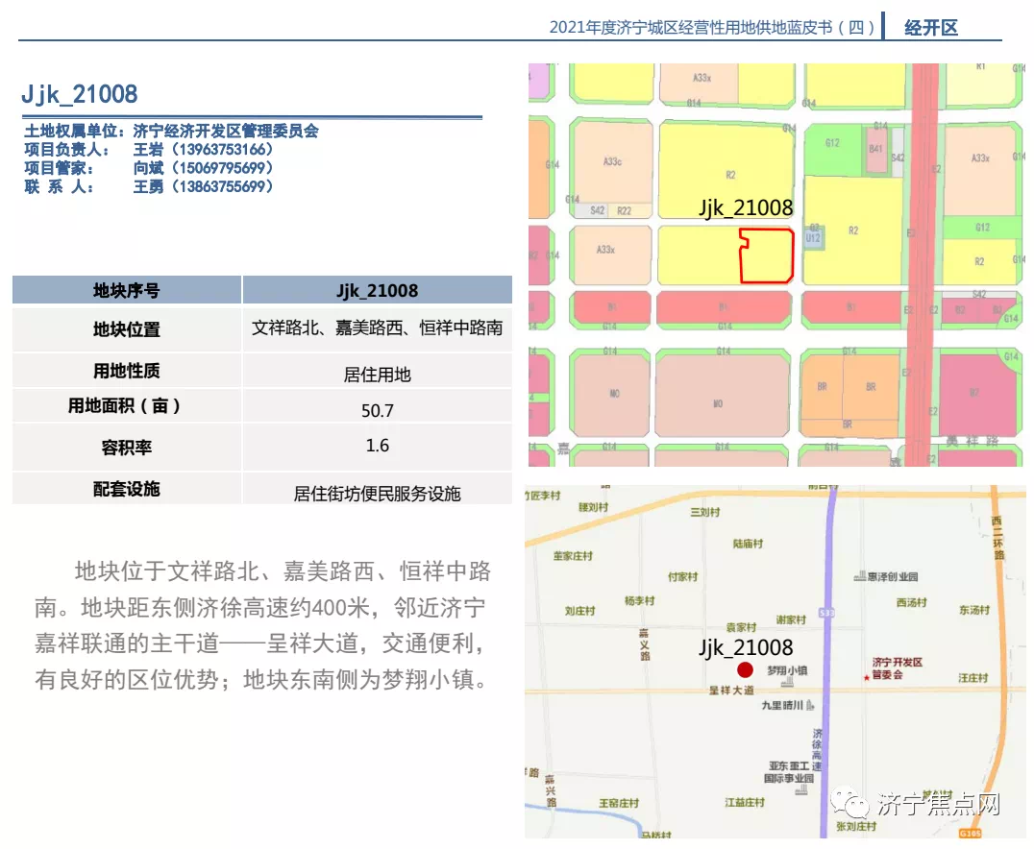
Task: Click 杨李村 village label
Action: [640, 600]
